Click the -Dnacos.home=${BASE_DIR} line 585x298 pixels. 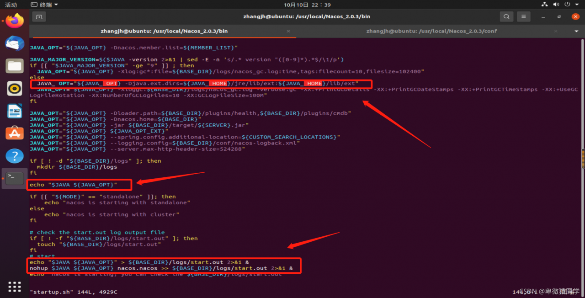point(115,119)
